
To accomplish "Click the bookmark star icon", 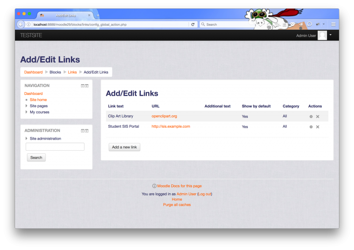I will pos(277,25).
